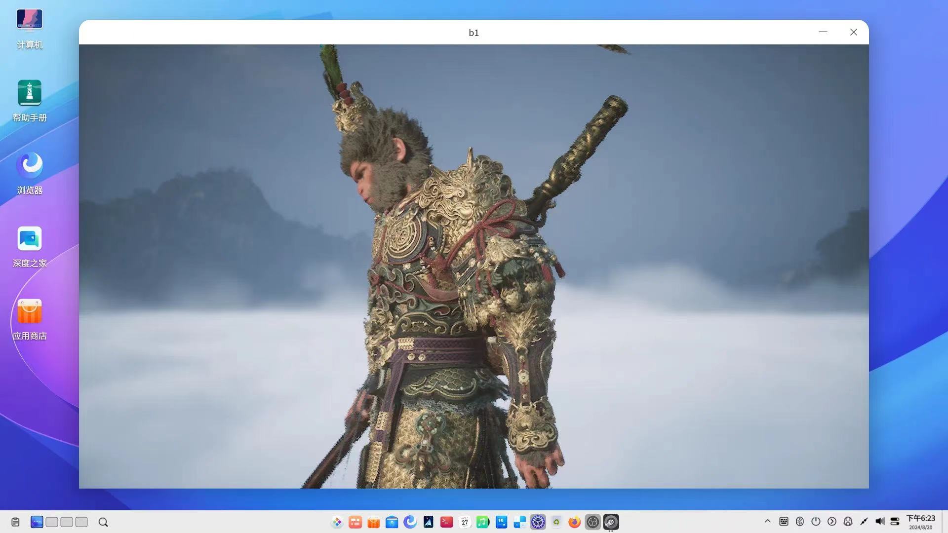Open the gear system settings dock icon
Viewport: 948px width, 533px height.
pos(538,522)
